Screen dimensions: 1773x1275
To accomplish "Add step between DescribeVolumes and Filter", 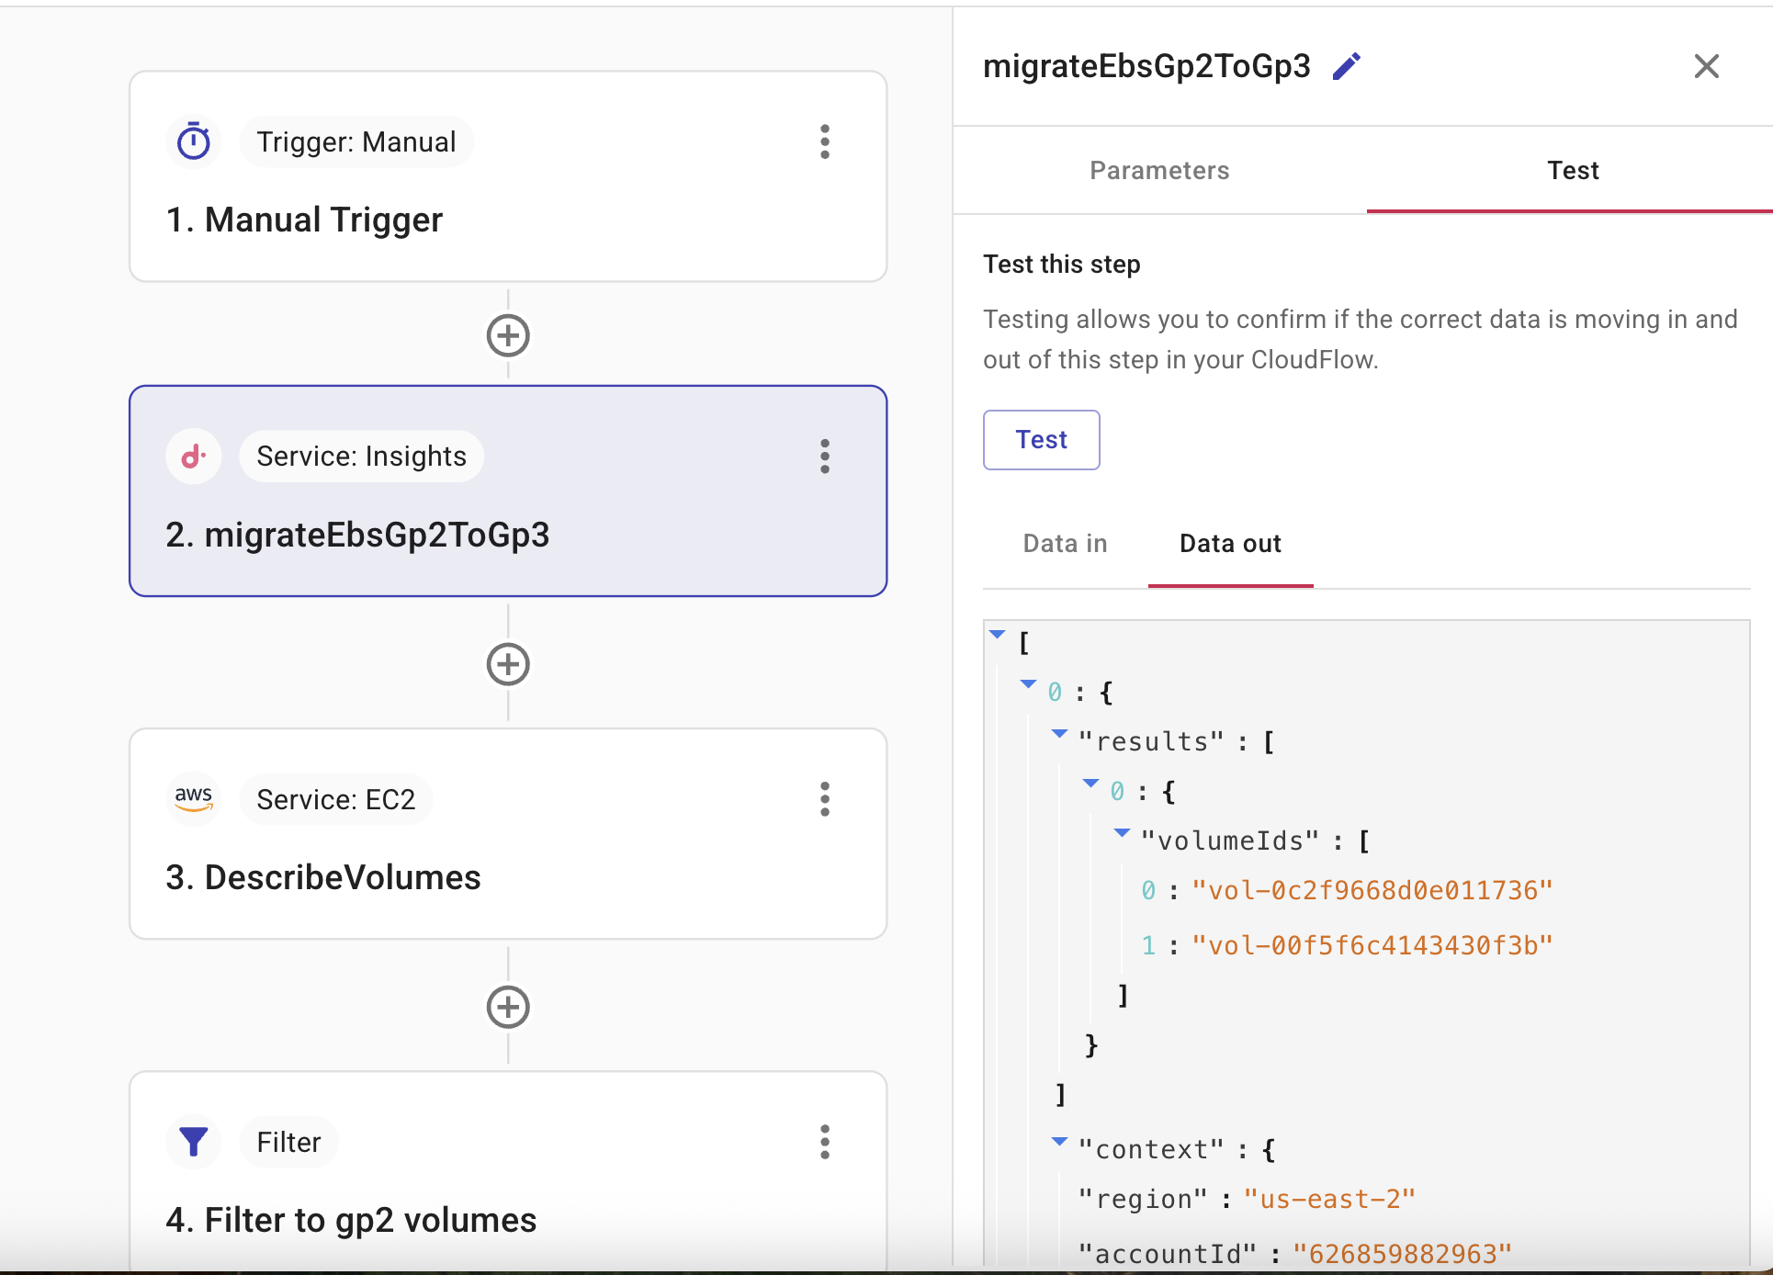I will click(x=508, y=1007).
